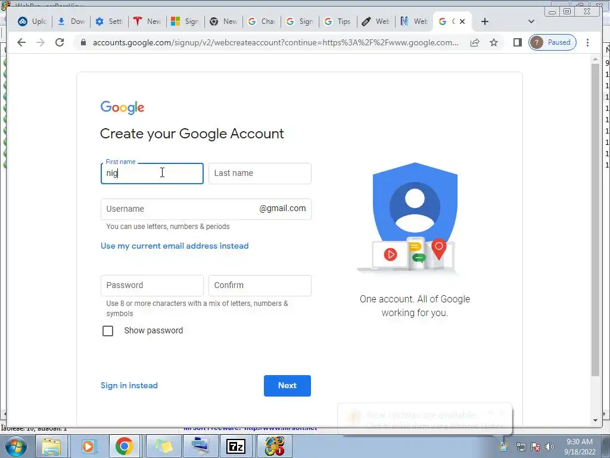Click the Confirm password field
The width and height of the screenshot is (610, 458).
pos(260,286)
